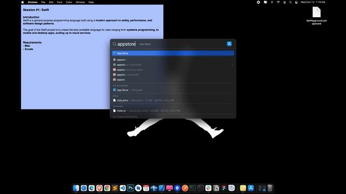The height and width of the screenshot is (194, 346).
Task: Open the Downloads stack in the dock
Action: click(x=262, y=188)
